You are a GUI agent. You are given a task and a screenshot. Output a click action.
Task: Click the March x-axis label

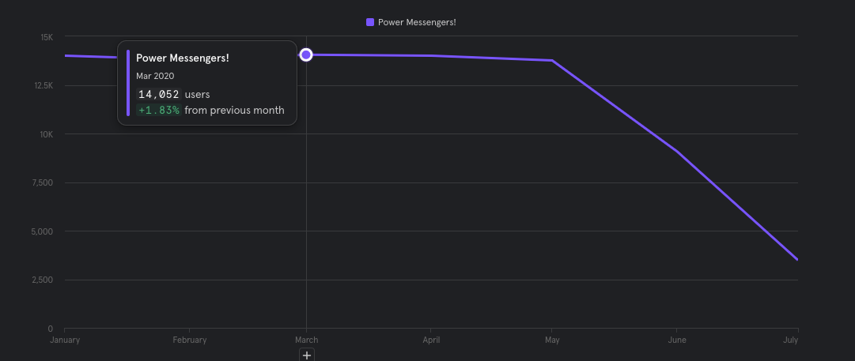tap(306, 340)
